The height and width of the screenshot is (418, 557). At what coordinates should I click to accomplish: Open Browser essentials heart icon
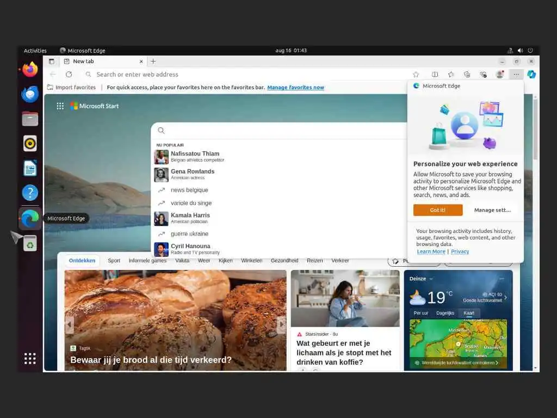coord(483,74)
